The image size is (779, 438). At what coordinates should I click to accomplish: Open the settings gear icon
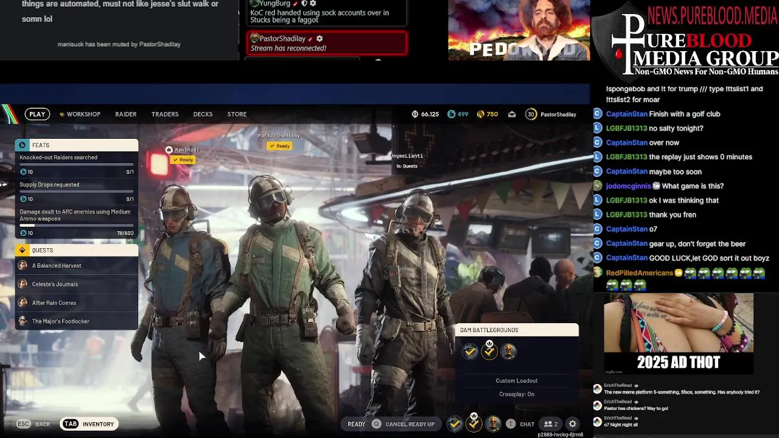click(573, 424)
